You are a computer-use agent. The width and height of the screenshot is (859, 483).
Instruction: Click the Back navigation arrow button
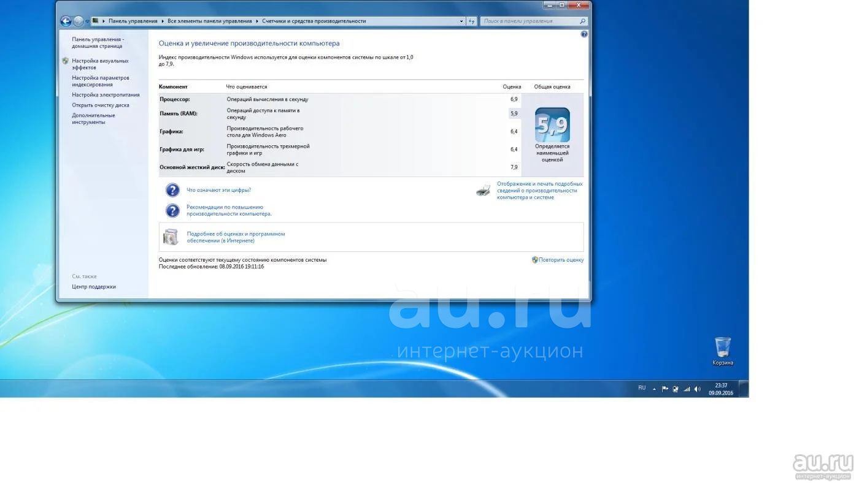66,21
